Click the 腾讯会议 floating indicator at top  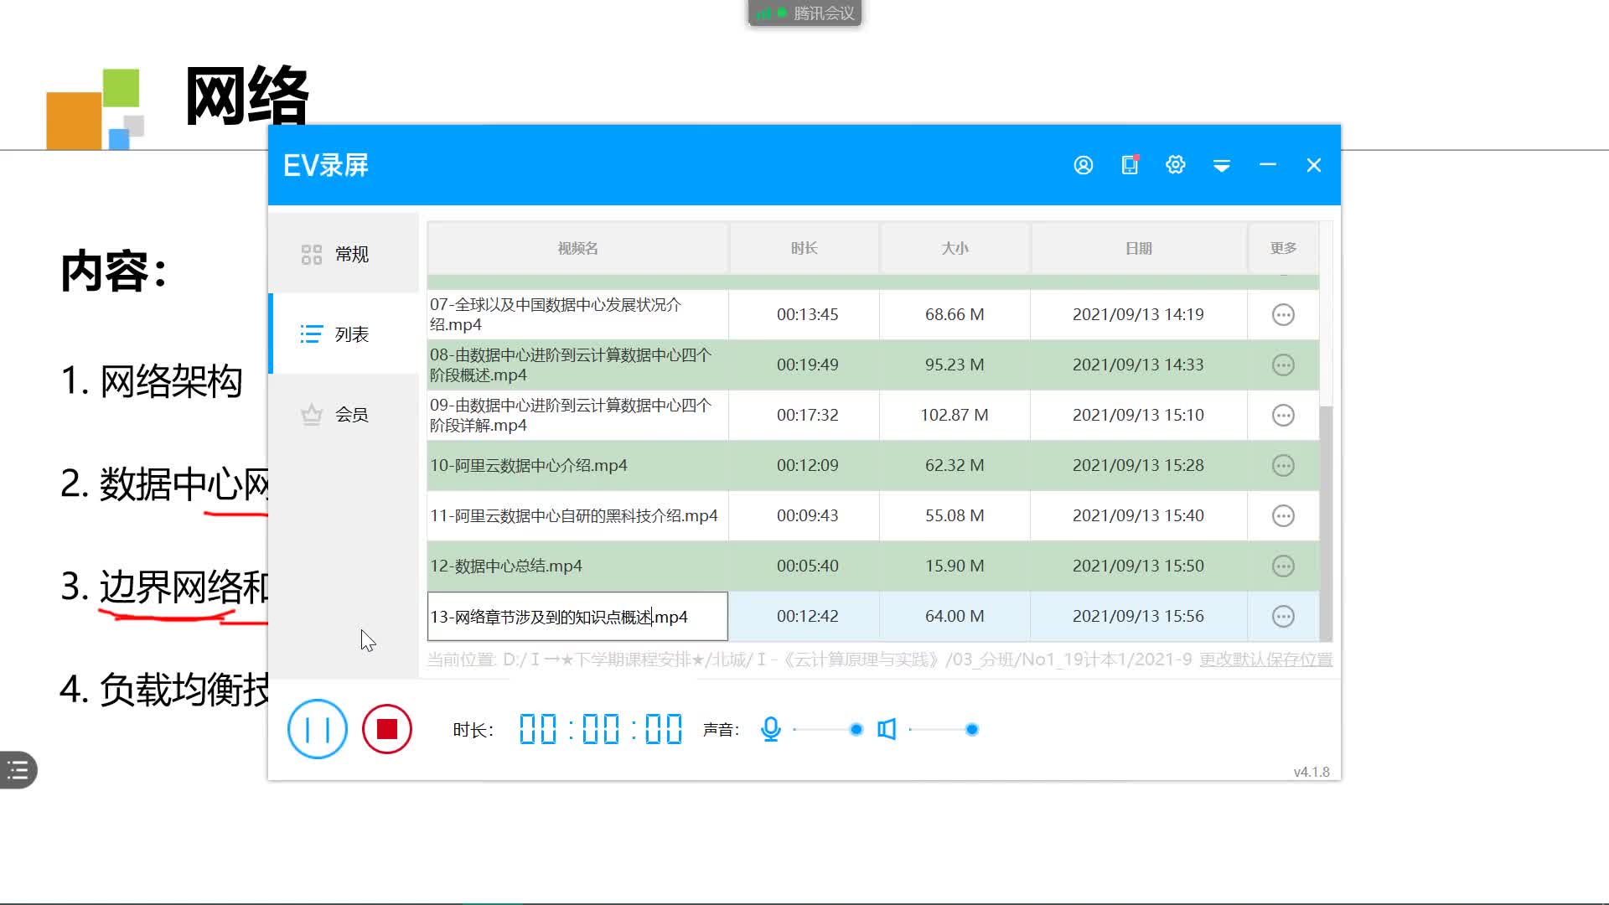point(804,13)
